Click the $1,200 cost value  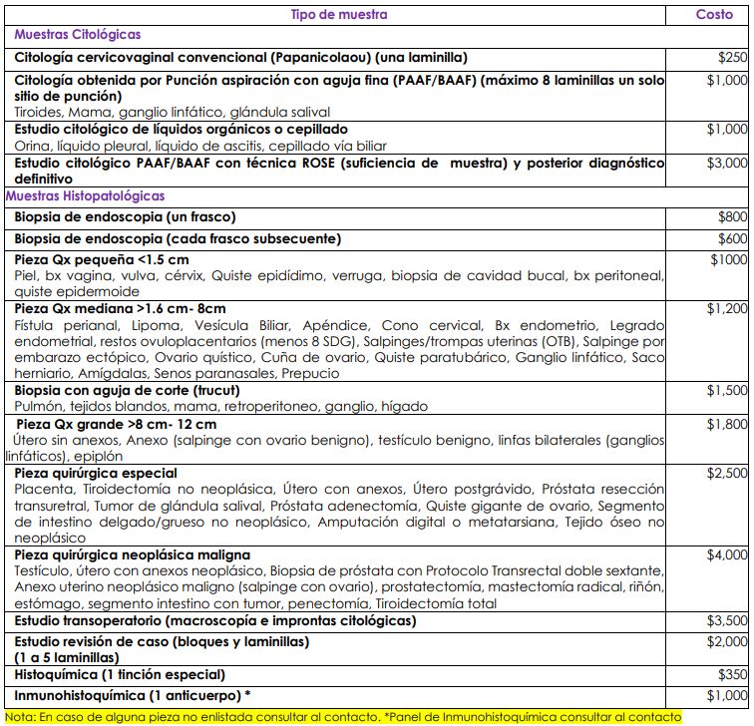pyautogui.click(x=727, y=309)
